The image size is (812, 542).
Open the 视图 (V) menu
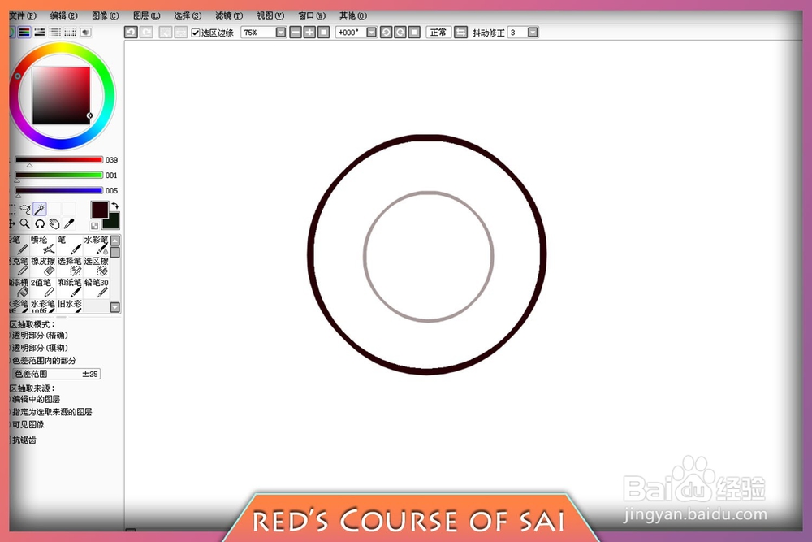point(270,15)
